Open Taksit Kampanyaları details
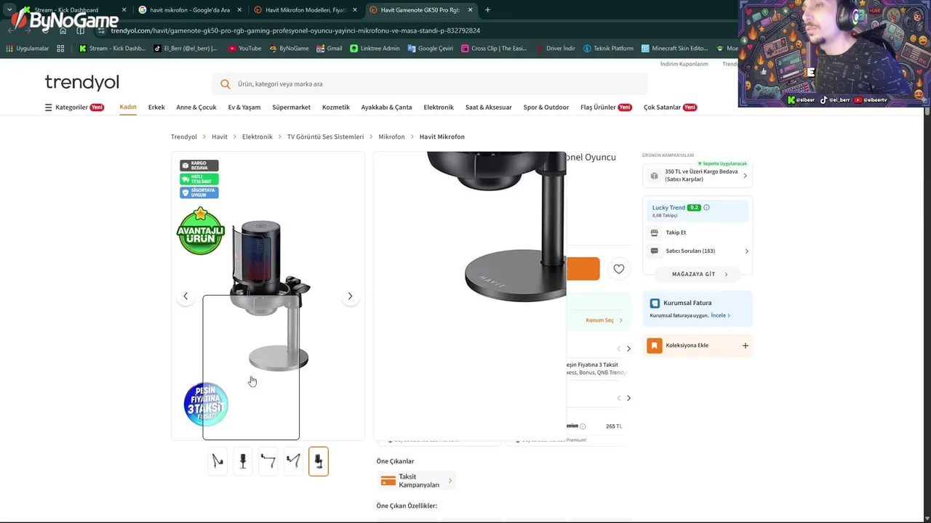This screenshot has width=931, height=523. tap(416, 481)
